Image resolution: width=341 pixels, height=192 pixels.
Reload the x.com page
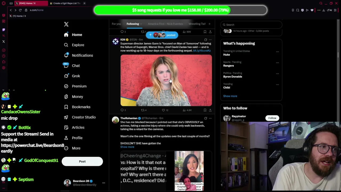click(x=20, y=10)
